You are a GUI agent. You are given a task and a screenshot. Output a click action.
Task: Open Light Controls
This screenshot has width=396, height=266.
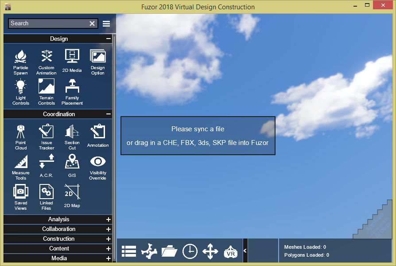tap(20, 92)
